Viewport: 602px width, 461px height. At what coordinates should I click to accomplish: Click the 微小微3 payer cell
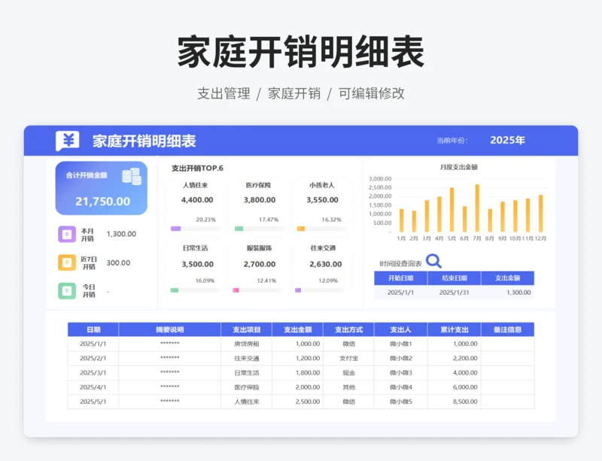pos(401,373)
